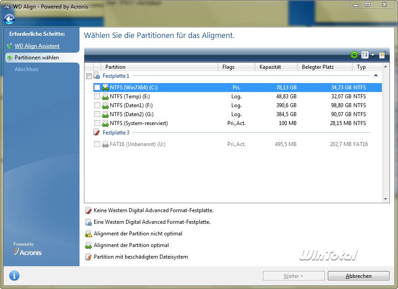Sort by the Flags column header

click(x=236, y=67)
